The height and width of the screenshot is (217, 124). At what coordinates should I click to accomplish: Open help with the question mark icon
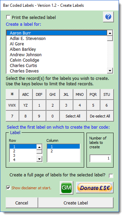[x=108, y=17]
